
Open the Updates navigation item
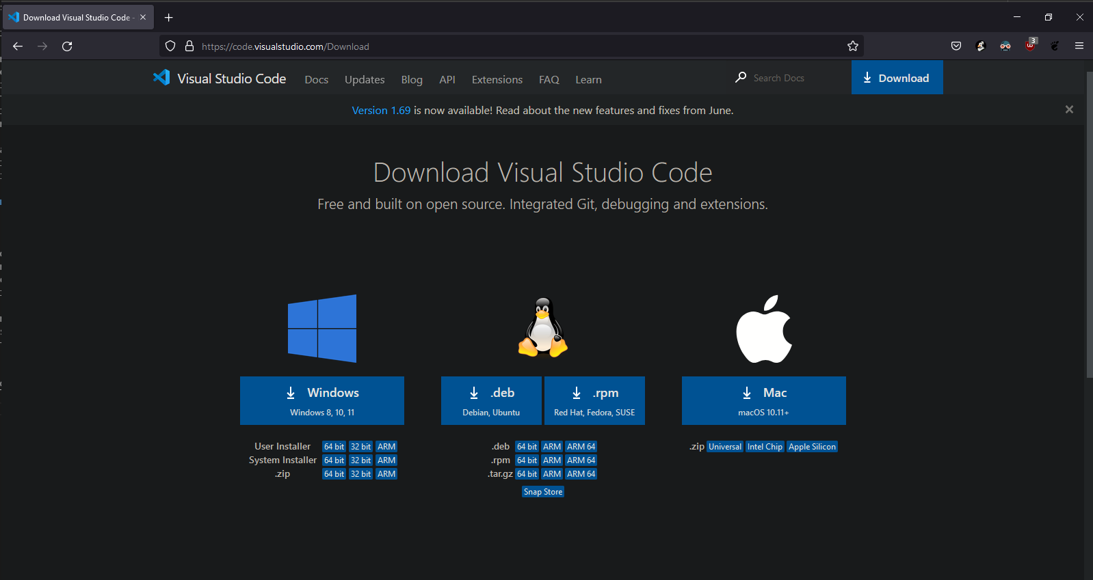(365, 80)
